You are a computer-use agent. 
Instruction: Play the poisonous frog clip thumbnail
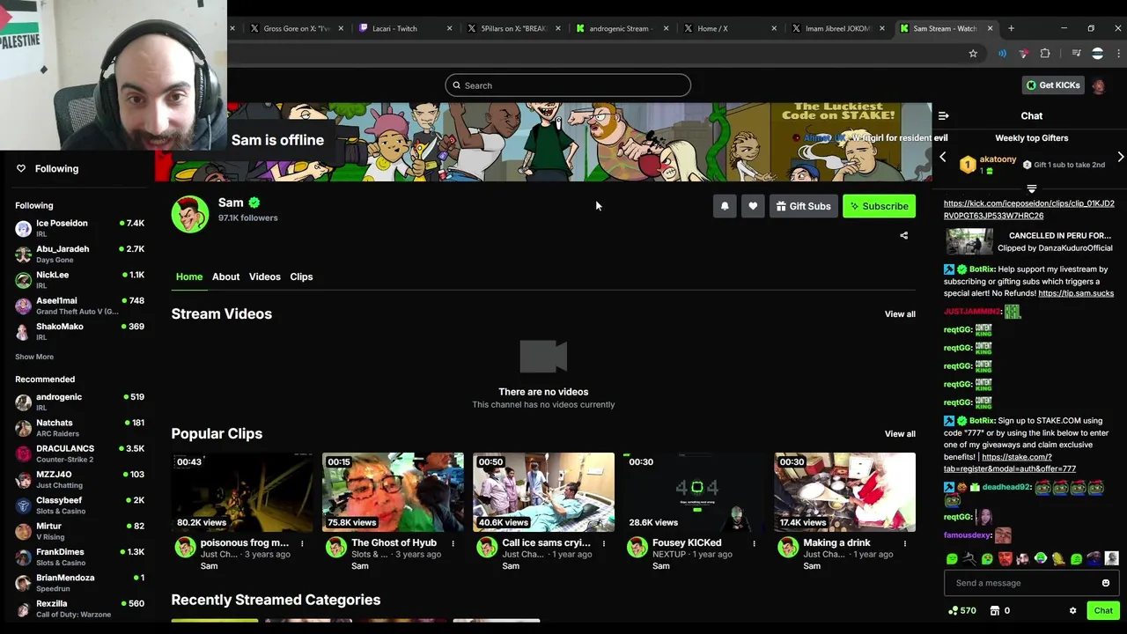[242, 492]
